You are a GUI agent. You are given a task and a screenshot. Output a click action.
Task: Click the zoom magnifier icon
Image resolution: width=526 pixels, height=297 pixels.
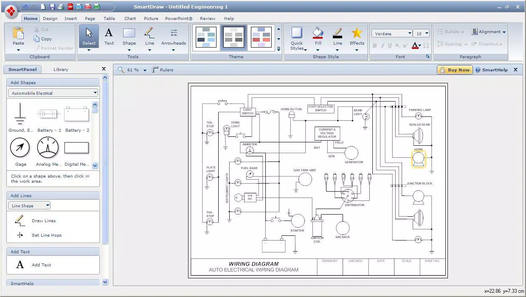(x=121, y=70)
